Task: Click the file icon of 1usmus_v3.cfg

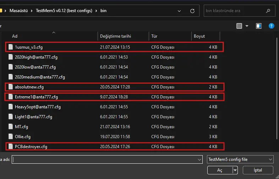Action: click(11, 47)
